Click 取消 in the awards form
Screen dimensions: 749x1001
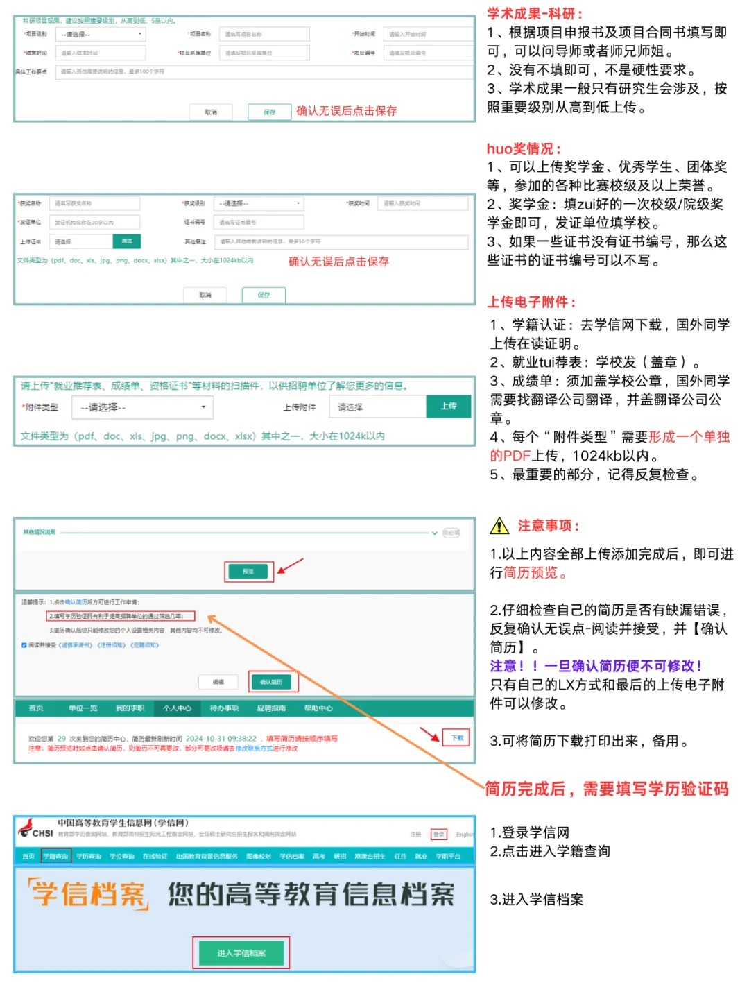click(x=205, y=295)
